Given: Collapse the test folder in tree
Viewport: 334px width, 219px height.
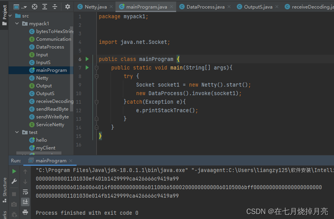Looking at the screenshot, I should click(17, 132).
